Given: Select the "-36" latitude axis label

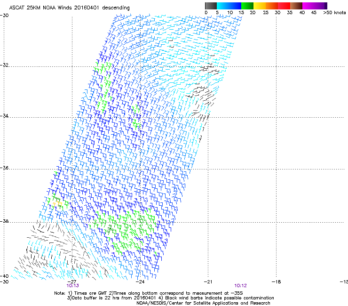Looking at the screenshot, I should pos(4,168).
